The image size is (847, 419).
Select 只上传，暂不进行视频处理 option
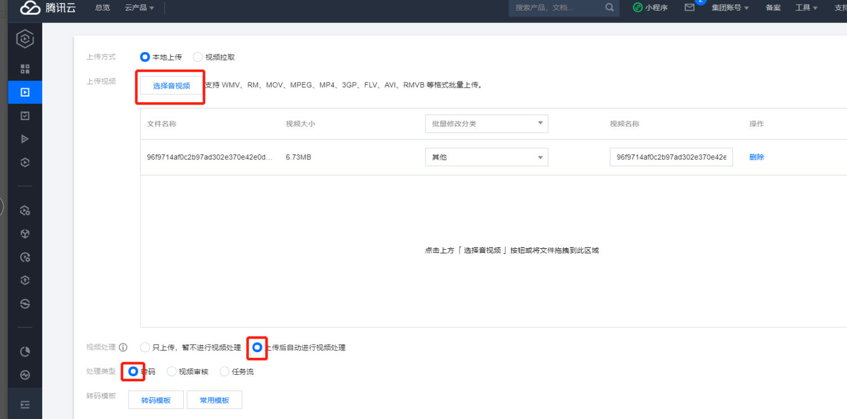point(145,348)
